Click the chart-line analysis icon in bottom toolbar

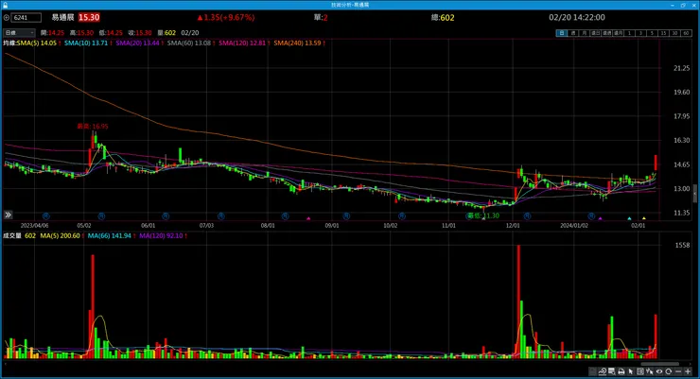click(x=603, y=371)
